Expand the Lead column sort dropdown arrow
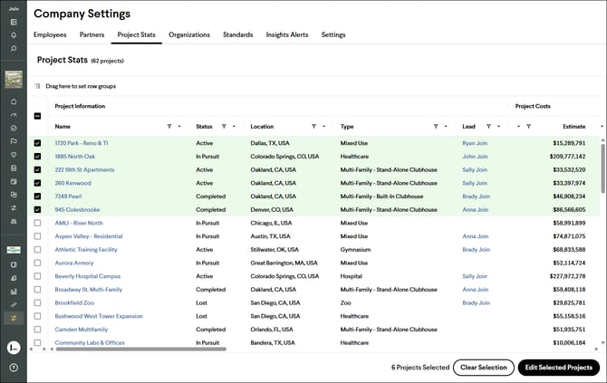 pos(498,127)
